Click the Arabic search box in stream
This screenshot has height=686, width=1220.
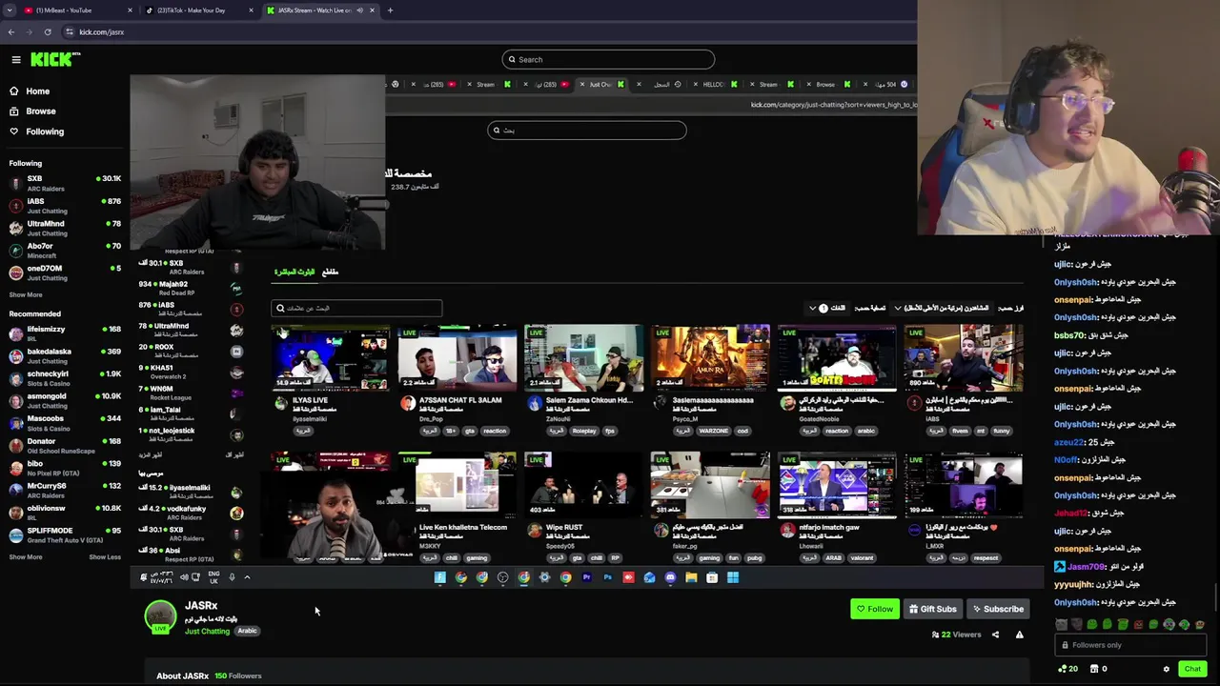coord(587,130)
